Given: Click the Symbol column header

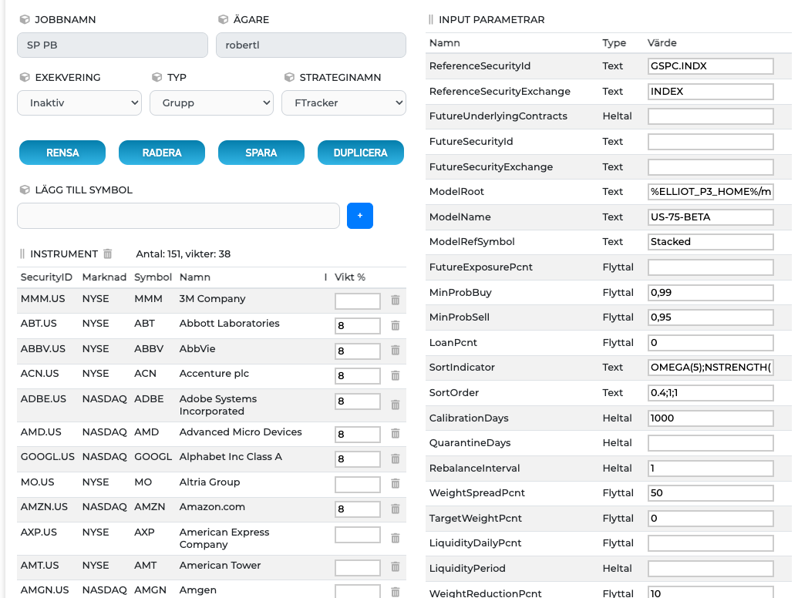Looking at the screenshot, I should pyautogui.click(x=153, y=277).
